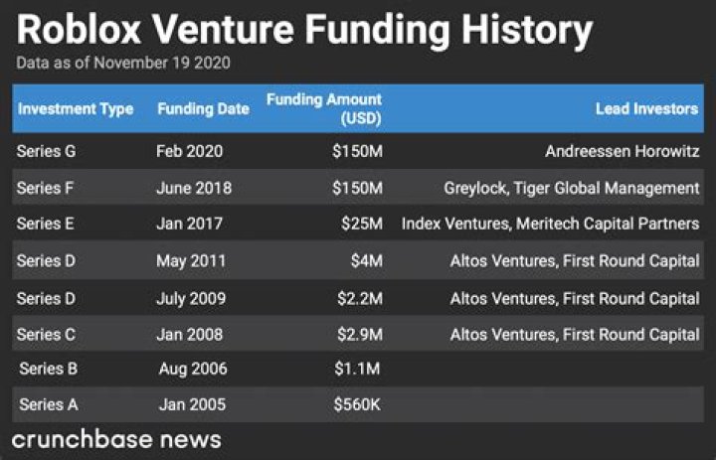Click the Greylock, Tiger Global Management cell
The width and height of the screenshot is (716, 460).
[571, 188]
